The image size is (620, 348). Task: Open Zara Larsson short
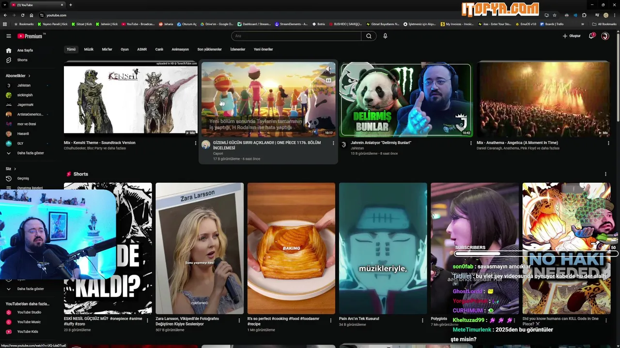200,248
